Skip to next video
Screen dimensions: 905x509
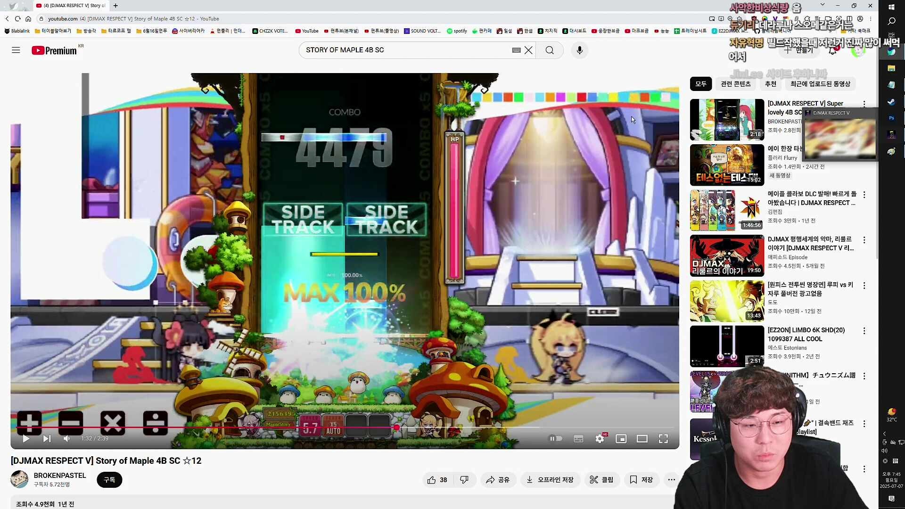point(47,439)
